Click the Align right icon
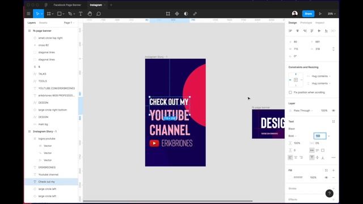Viewport: 363px width, 204px height. 305,31
